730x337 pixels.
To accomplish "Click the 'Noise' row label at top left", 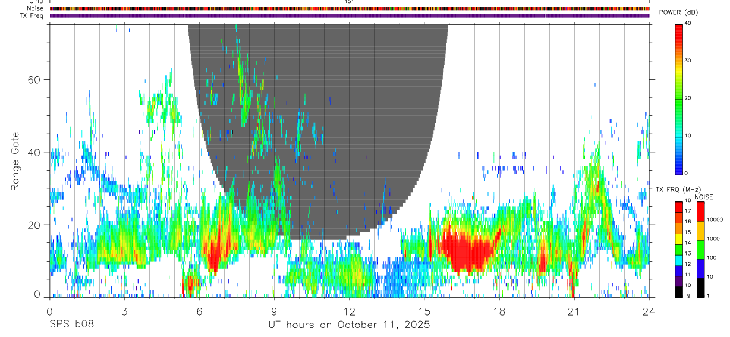I will point(34,8).
